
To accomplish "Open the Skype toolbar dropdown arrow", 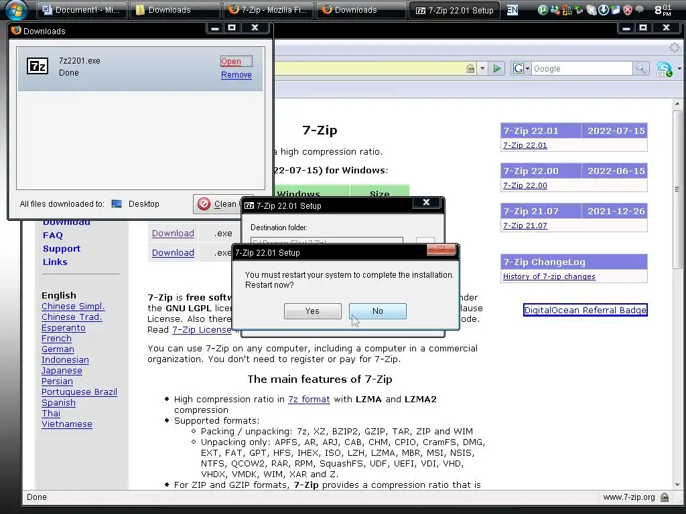I will click(679, 69).
